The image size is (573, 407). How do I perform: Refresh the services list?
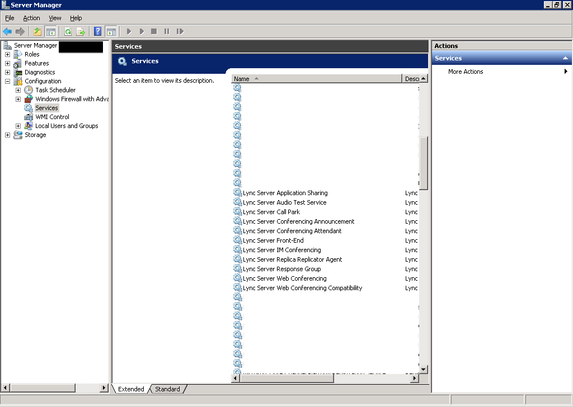pos(68,31)
